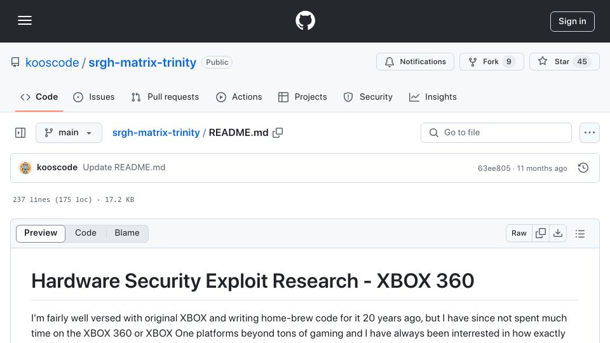Open the main branch dropdown
This screenshot has height=343, width=610.
coord(69,133)
